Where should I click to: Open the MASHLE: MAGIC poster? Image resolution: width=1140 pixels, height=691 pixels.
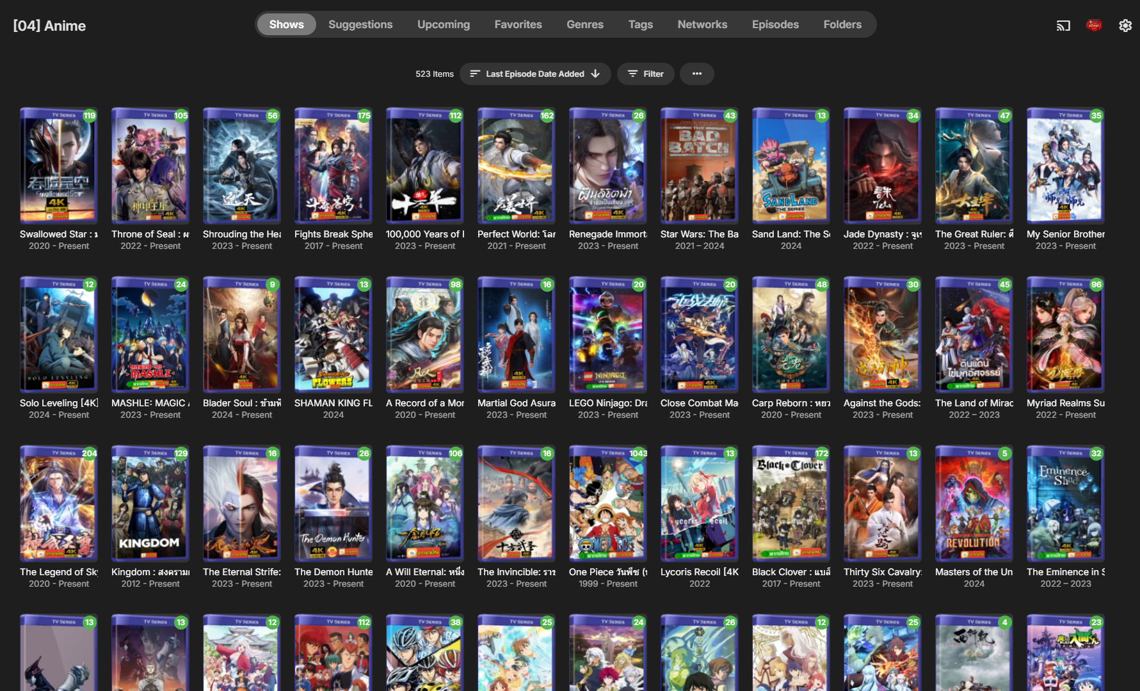tap(150, 335)
